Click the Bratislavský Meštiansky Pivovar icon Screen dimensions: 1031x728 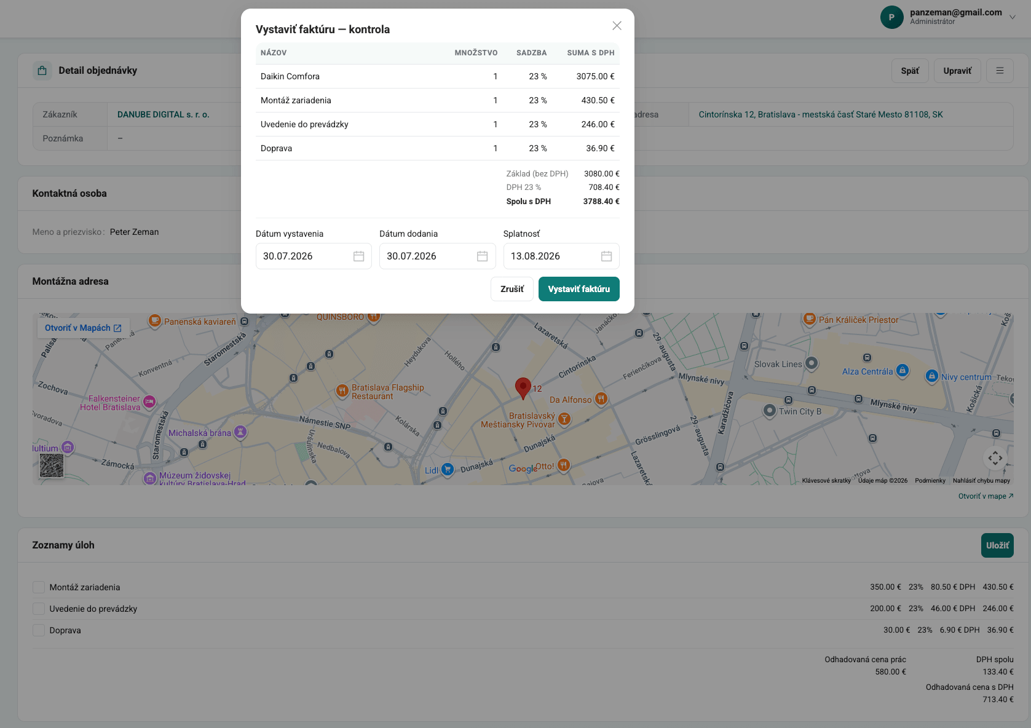564,419
